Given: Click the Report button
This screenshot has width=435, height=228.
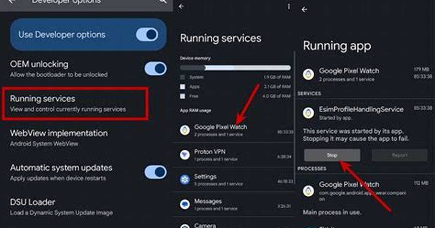Looking at the screenshot, I should 399,155.
